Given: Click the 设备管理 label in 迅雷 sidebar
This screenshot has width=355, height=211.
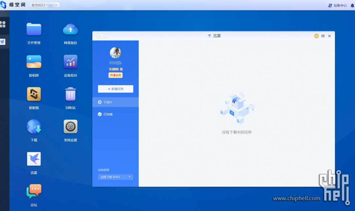Looking at the screenshot, I should coord(104,170).
